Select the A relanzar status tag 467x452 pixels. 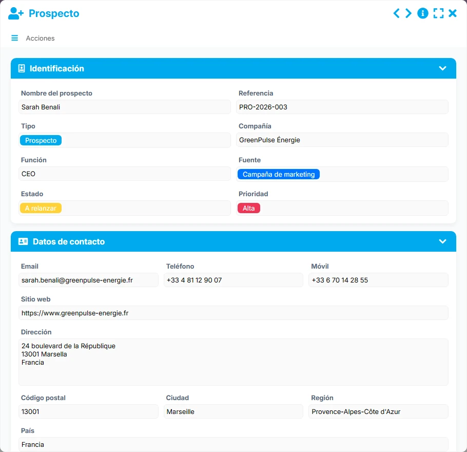point(41,208)
